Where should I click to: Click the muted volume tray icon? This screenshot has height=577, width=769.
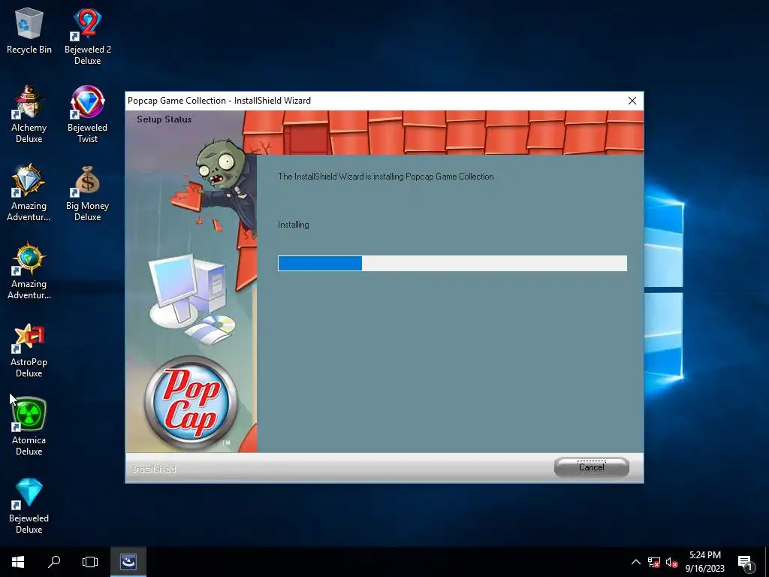(x=671, y=562)
